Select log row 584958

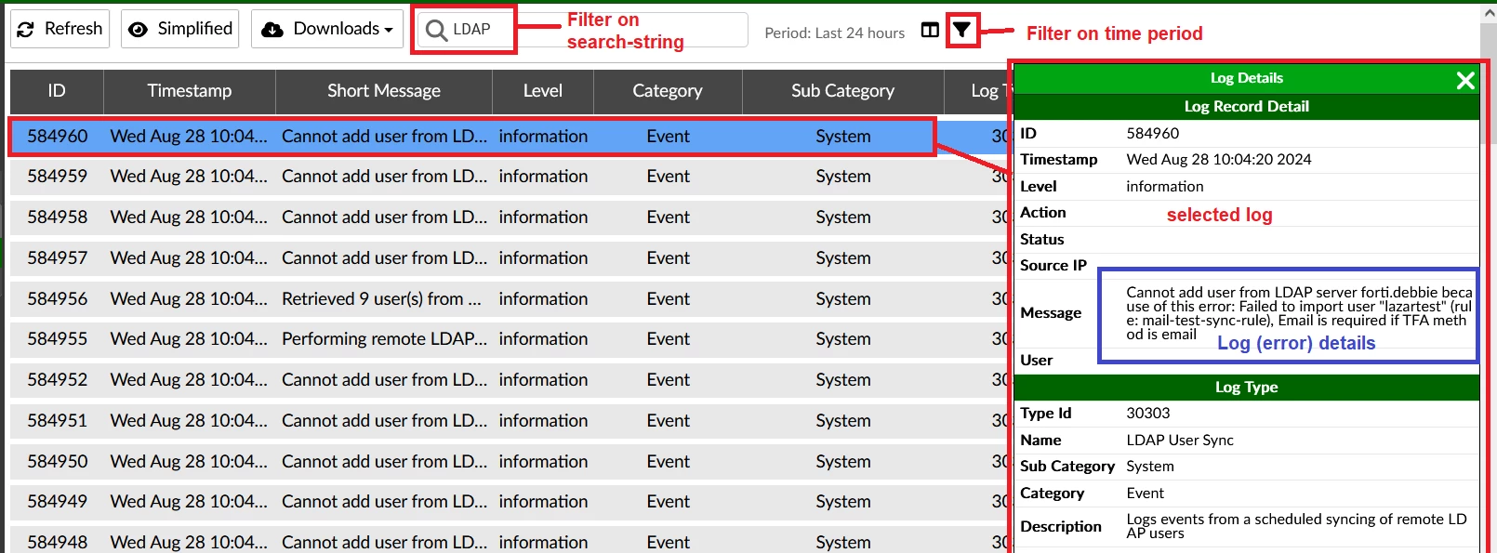510,217
